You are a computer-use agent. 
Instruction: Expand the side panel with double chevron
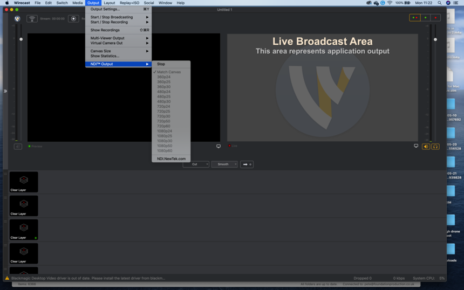[x=5, y=91]
